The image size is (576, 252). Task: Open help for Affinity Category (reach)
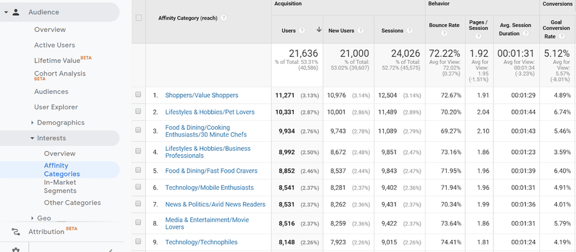[224, 18]
